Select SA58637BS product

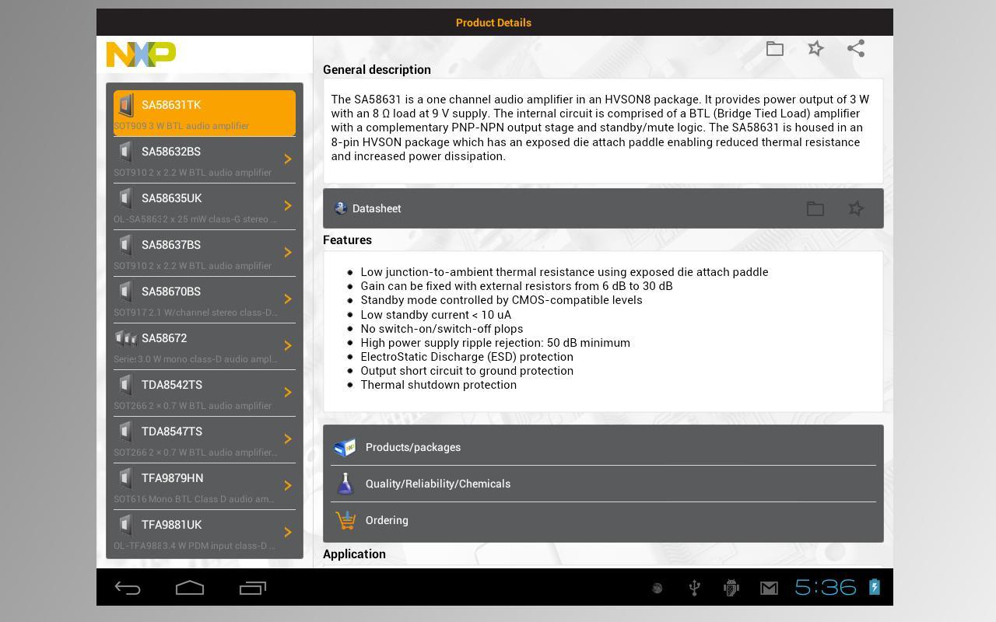pyautogui.click(x=205, y=253)
